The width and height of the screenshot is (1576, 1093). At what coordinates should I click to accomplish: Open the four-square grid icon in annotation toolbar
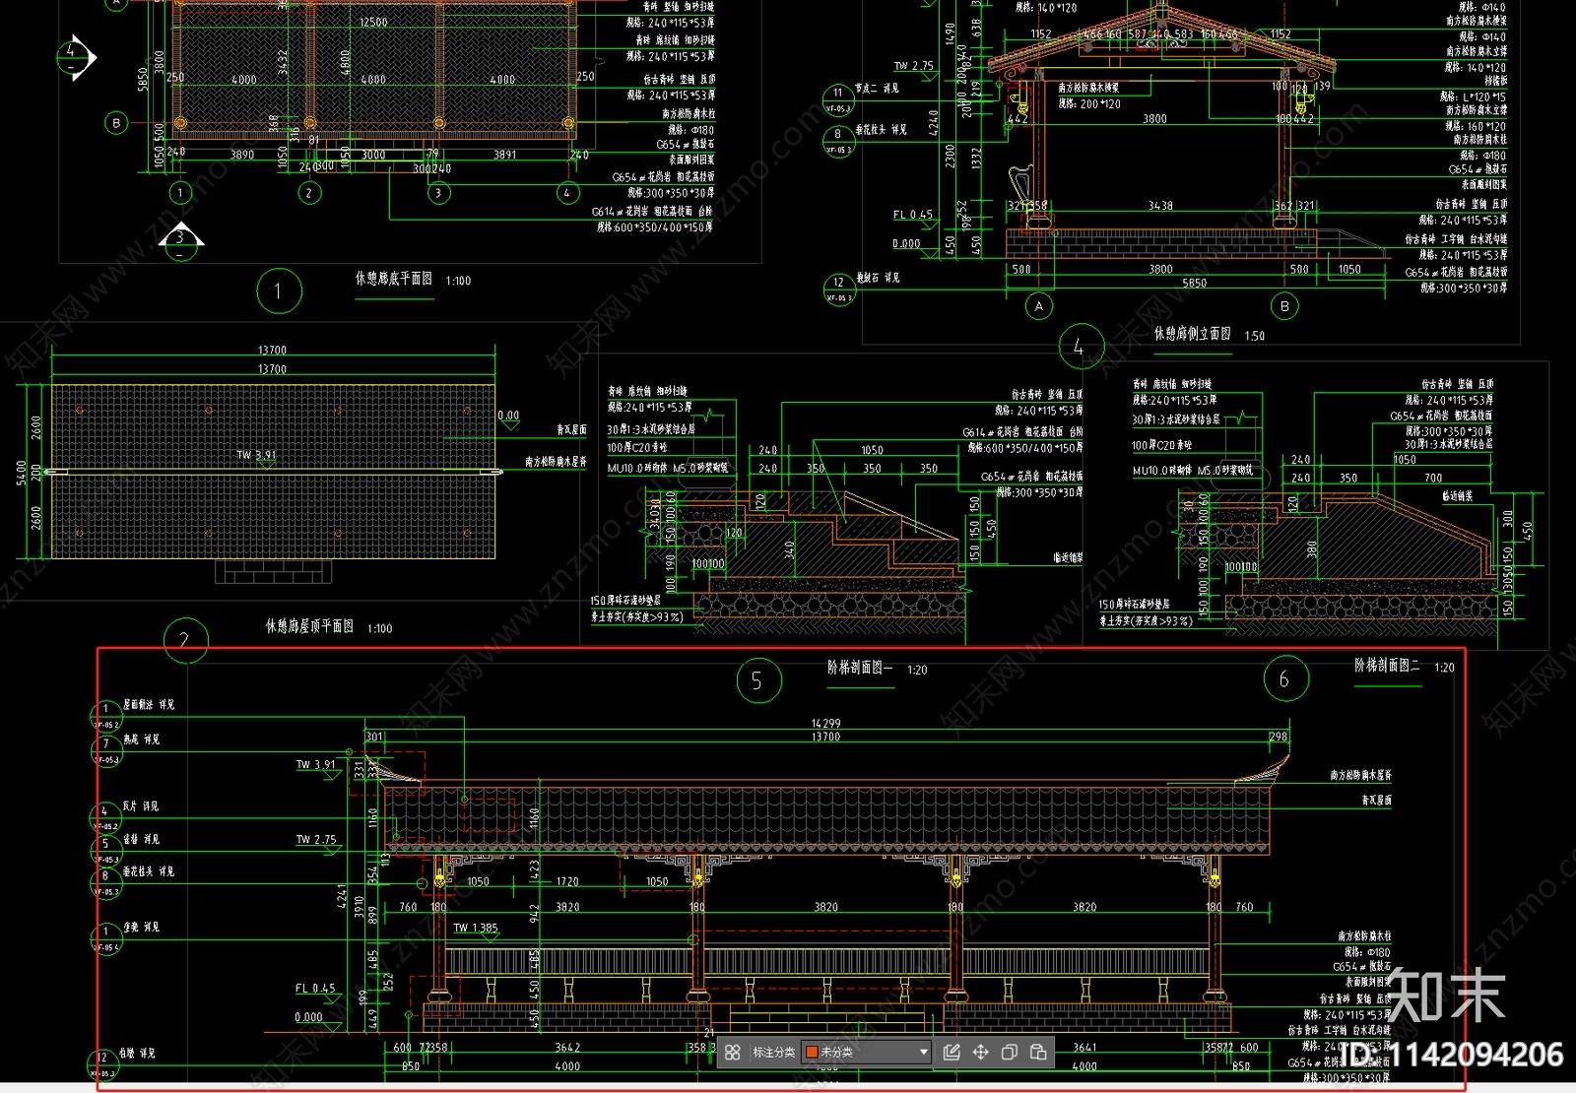click(732, 1053)
